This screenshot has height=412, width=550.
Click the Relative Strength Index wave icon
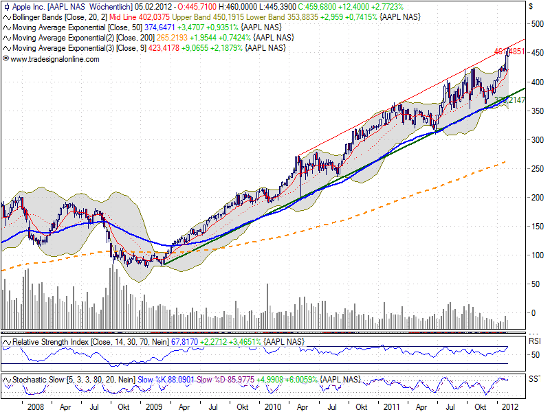pyautogui.click(x=6, y=342)
